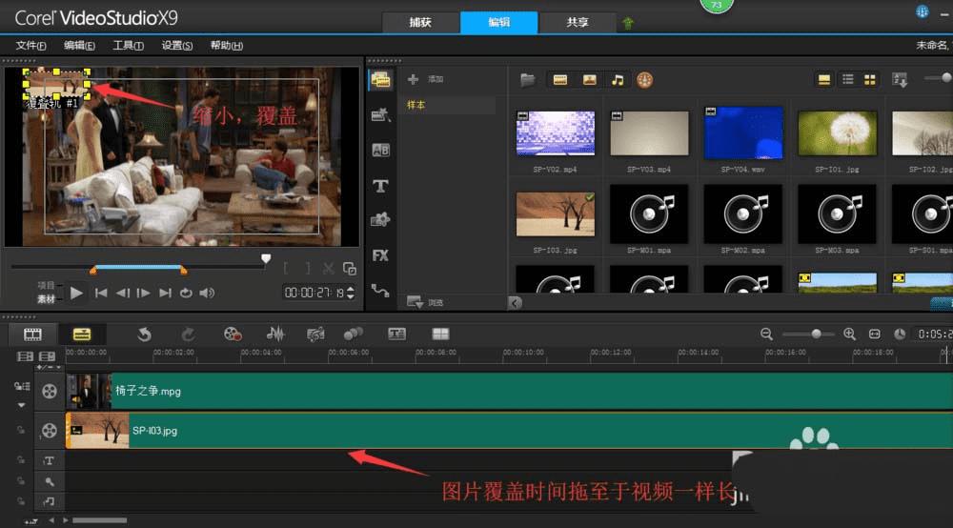
Task: Switch library to list view
Action: 848,80
